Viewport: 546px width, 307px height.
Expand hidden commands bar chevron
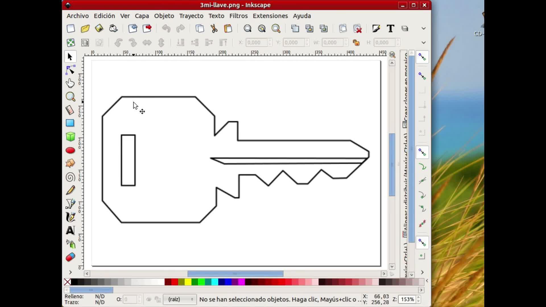point(423,28)
